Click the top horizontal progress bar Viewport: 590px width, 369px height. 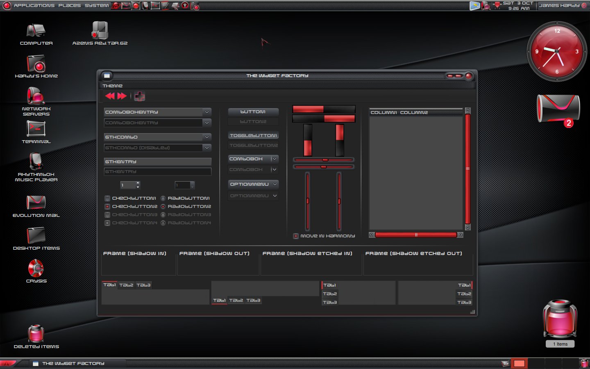click(x=324, y=109)
